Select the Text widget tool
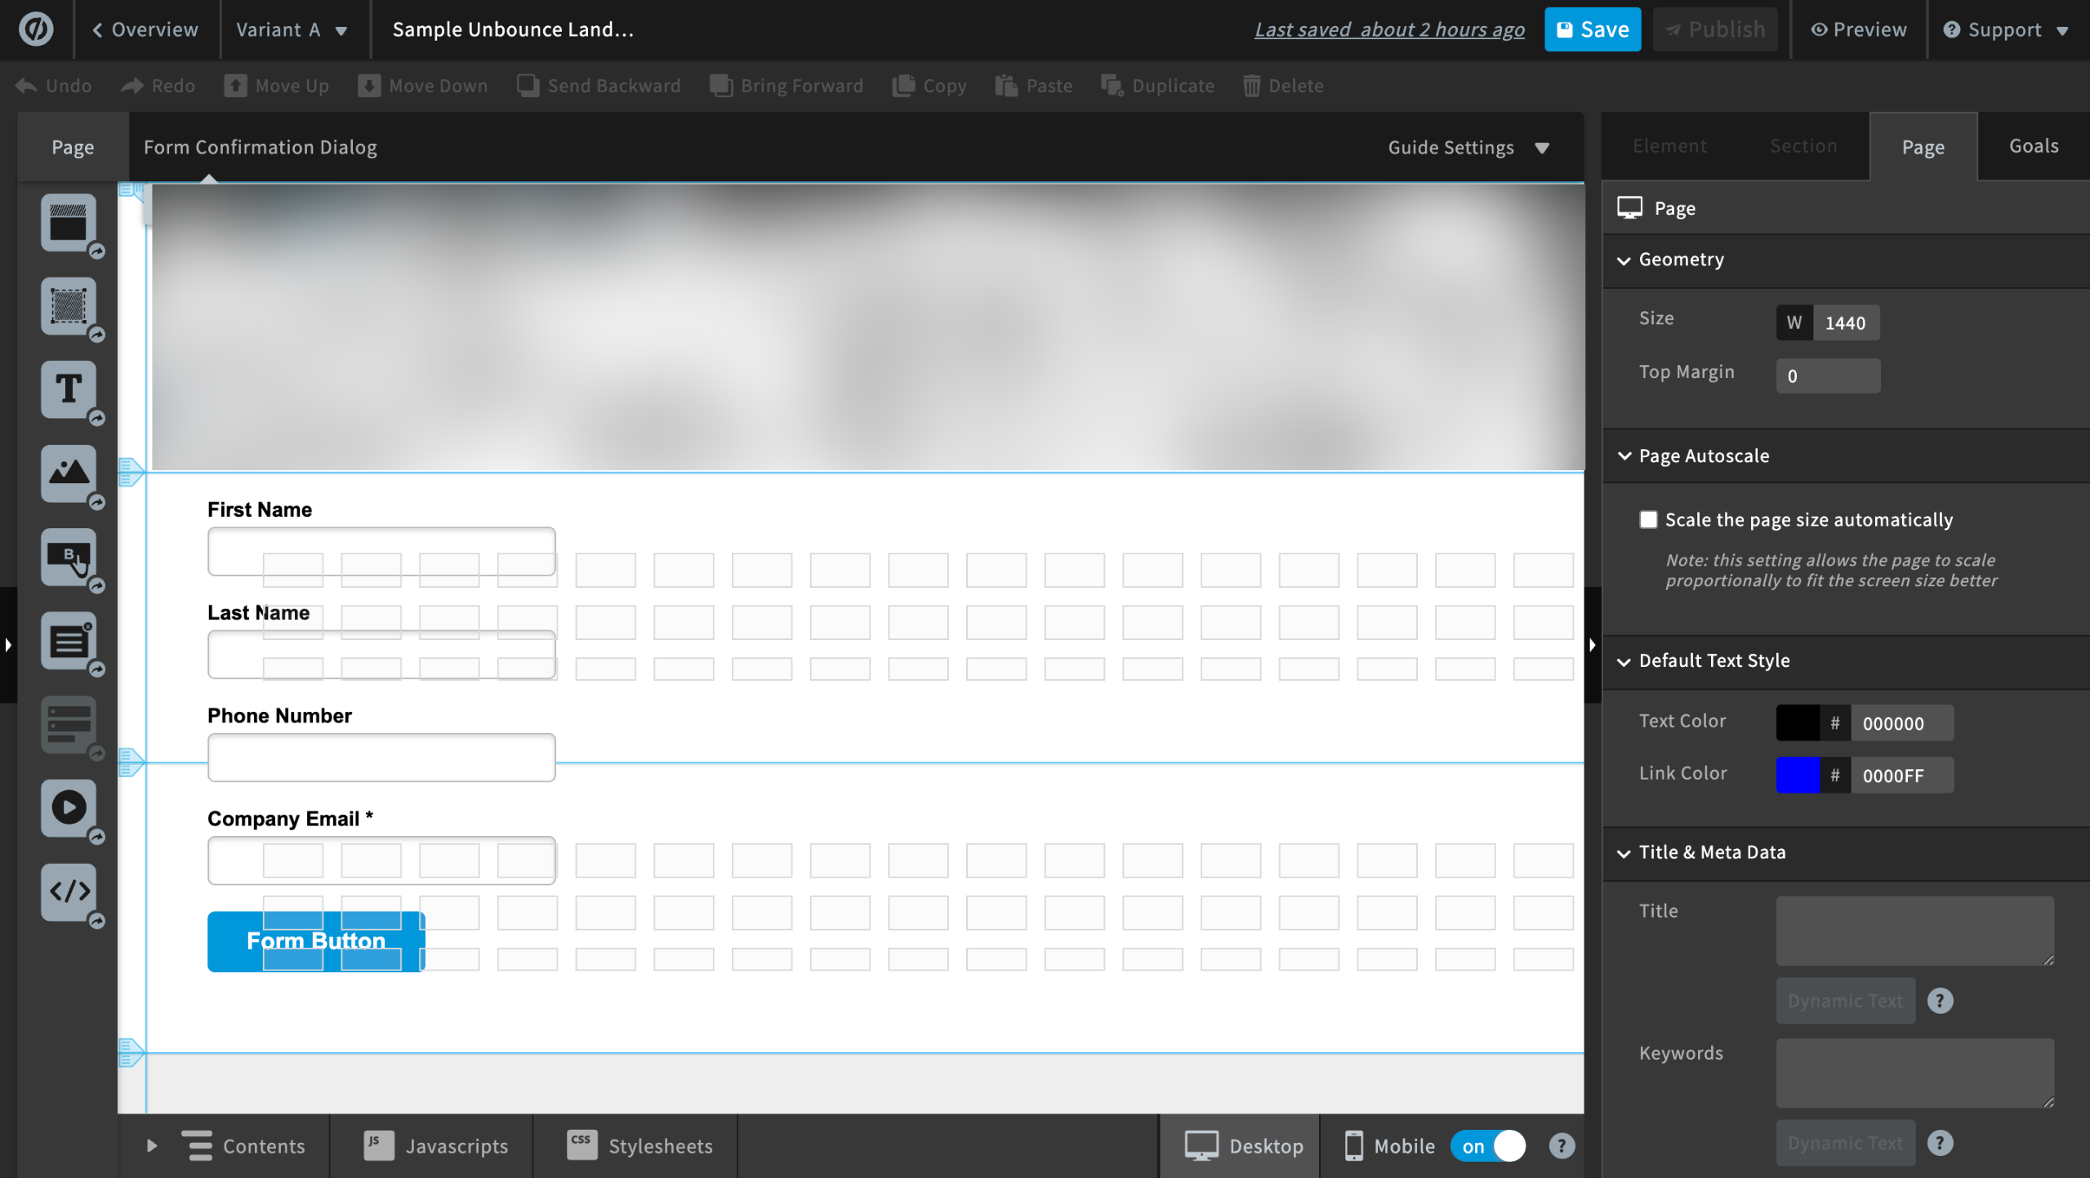Screen dimensions: 2090x1178 point(69,389)
